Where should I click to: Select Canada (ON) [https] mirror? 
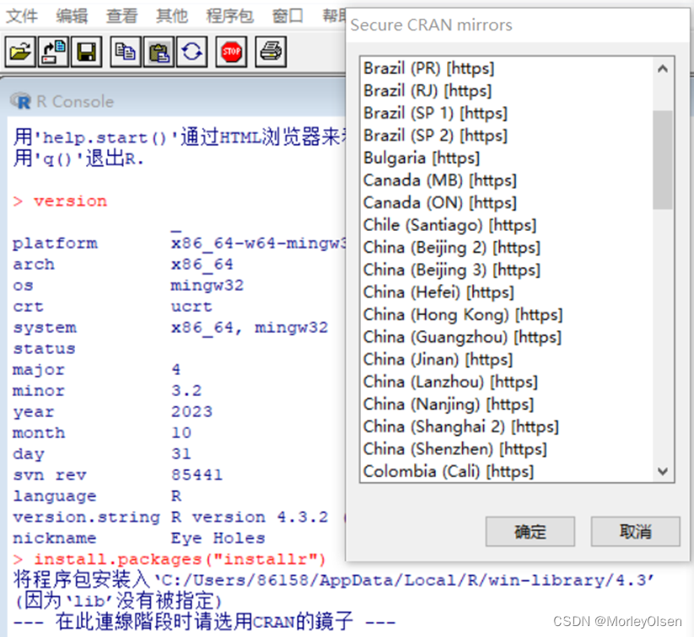[506, 203]
